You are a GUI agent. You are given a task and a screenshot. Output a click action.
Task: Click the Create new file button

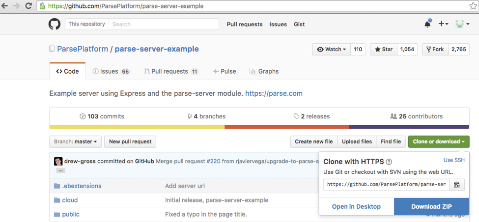pos(314,141)
